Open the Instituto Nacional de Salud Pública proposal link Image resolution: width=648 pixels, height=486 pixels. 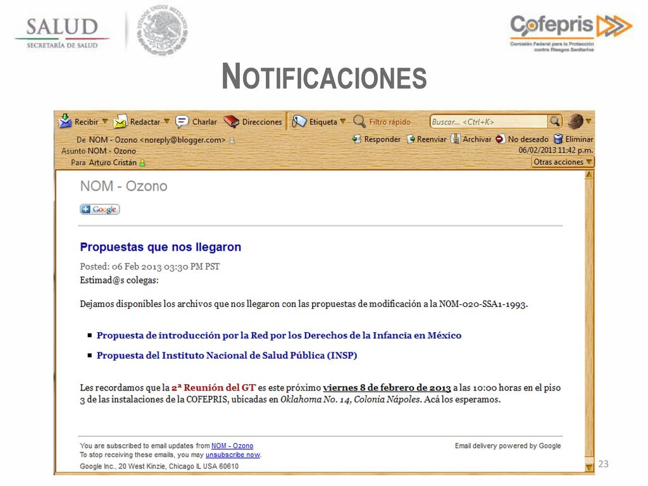click(227, 356)
